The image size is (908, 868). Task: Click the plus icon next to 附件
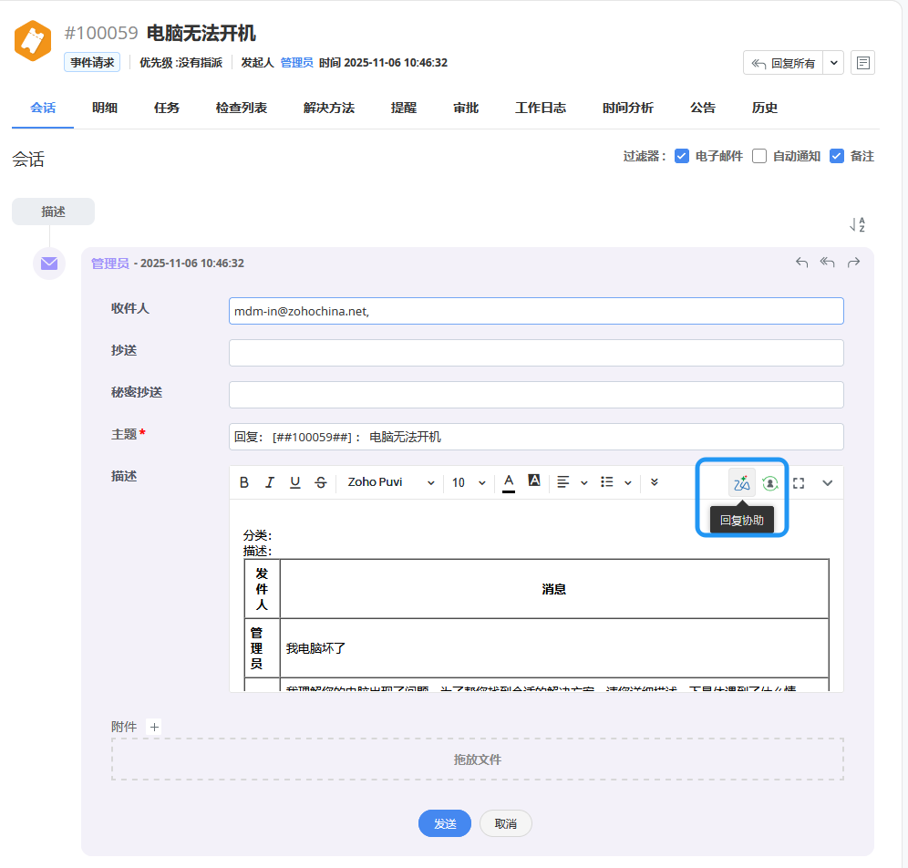coord(154,727)
